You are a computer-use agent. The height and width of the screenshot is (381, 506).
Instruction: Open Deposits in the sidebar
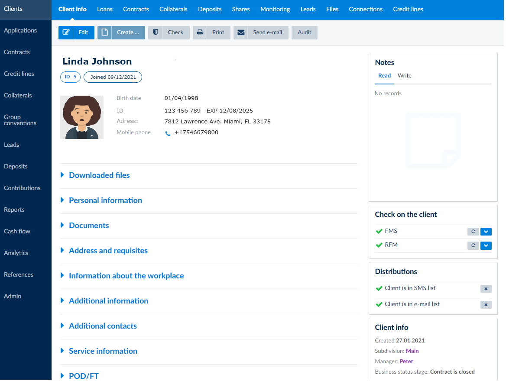(x=16, y=166)
